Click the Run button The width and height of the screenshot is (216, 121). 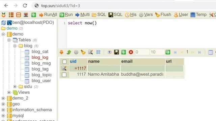pos(66,14)
